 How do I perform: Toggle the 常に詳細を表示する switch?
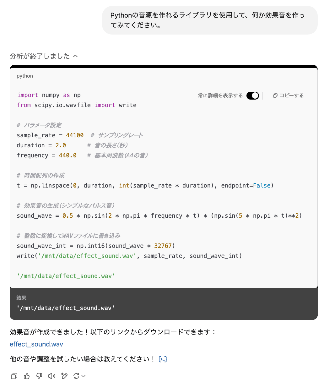pos(252,95)
